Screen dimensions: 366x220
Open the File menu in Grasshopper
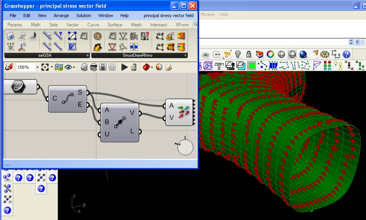coord(13,16)
